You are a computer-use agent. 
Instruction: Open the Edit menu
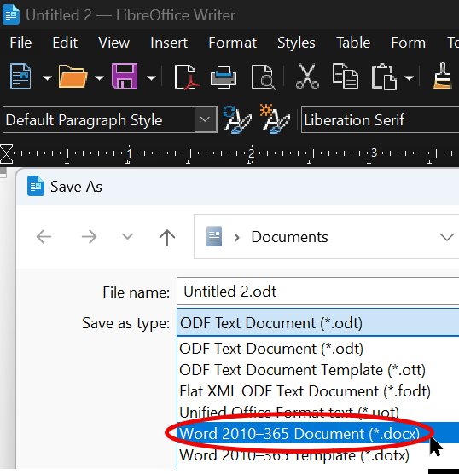pos(65,43)
